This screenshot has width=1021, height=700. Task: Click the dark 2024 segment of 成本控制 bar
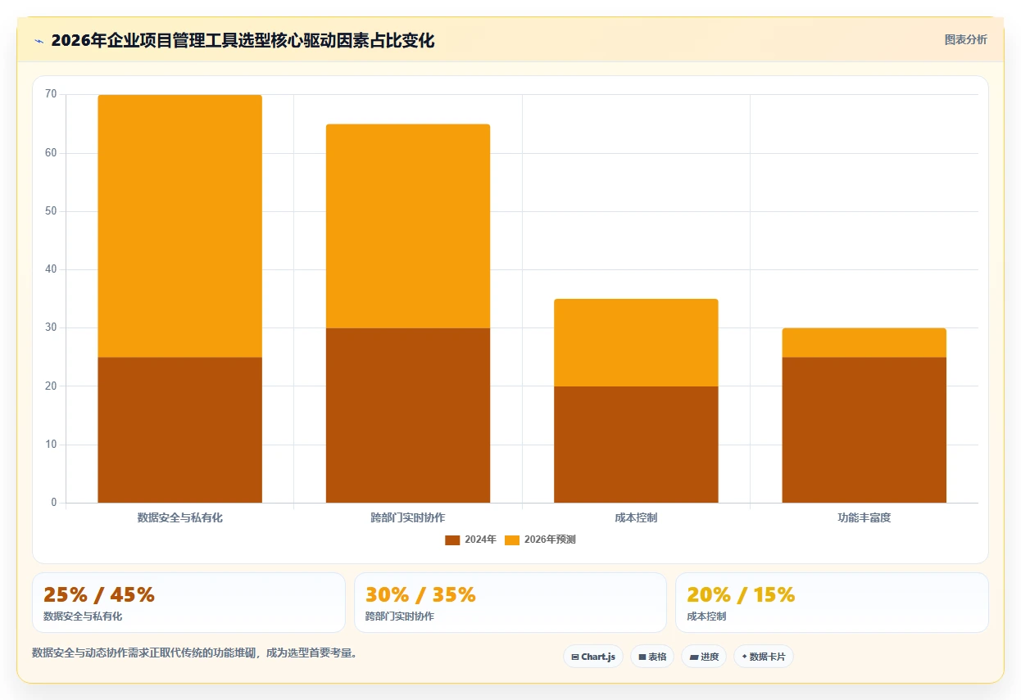click(636, 445)
